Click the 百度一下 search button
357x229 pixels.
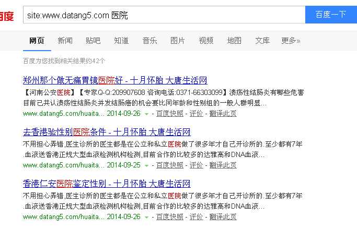coord(331,15)
